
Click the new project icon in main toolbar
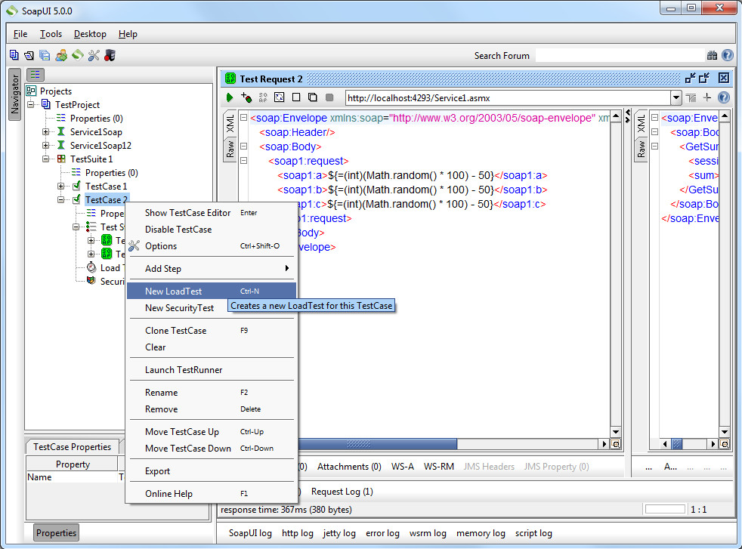(x=14, y=55)
